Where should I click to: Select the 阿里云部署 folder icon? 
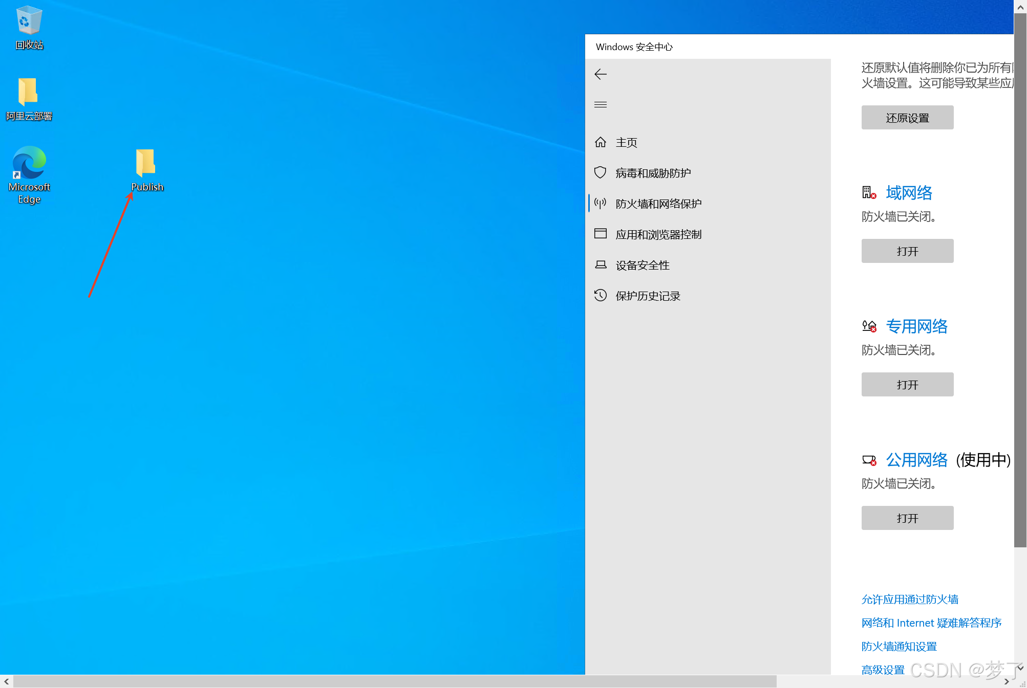(x=29, y=93)
